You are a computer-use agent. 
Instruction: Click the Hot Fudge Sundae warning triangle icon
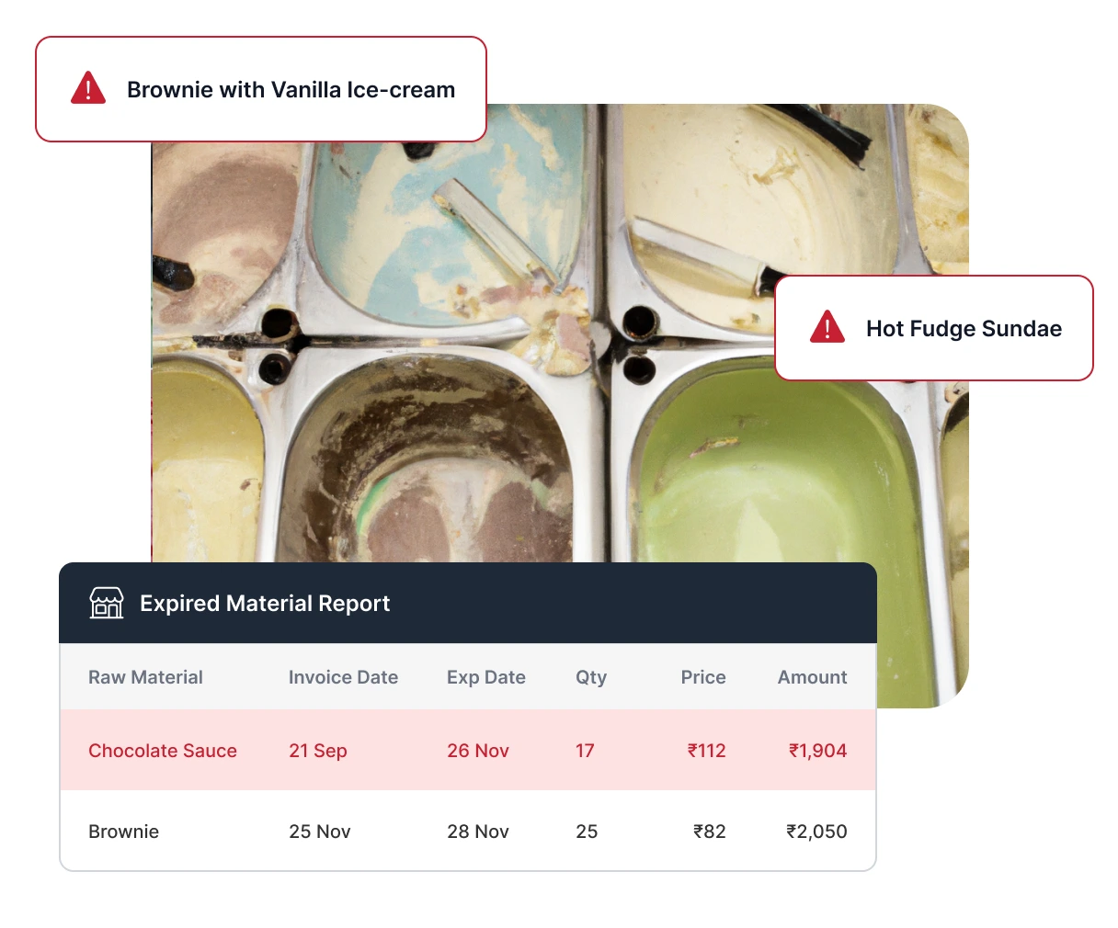(x=827, y=326)
